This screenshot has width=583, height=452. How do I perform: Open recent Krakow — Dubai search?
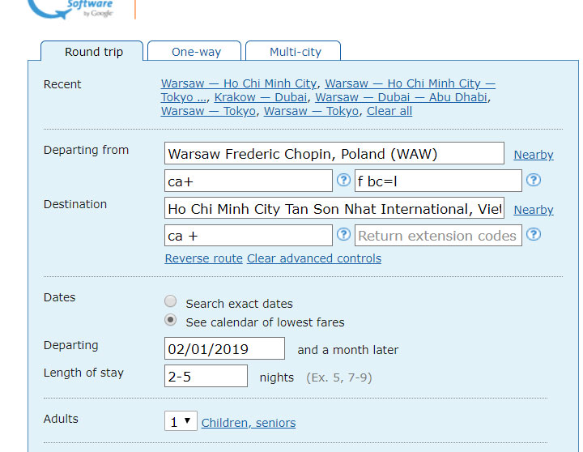tap(261, 97)
